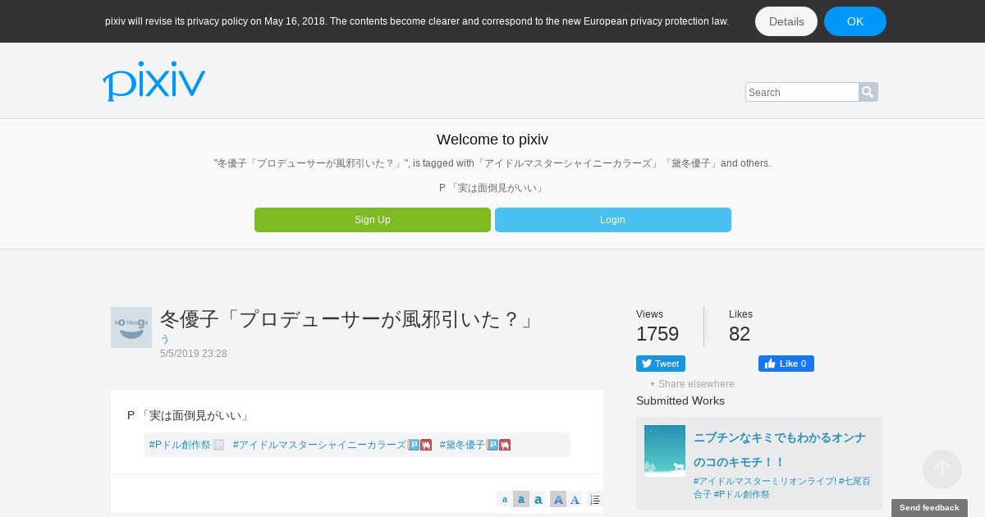
Task: Click the Likes count 82
Action: pos(740,334)
